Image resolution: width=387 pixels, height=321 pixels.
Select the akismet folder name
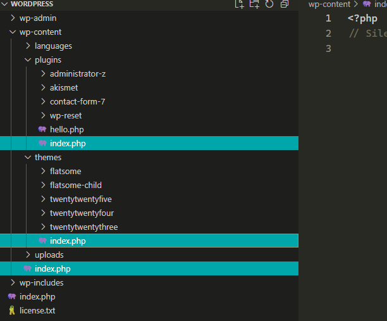coord(64,87)
